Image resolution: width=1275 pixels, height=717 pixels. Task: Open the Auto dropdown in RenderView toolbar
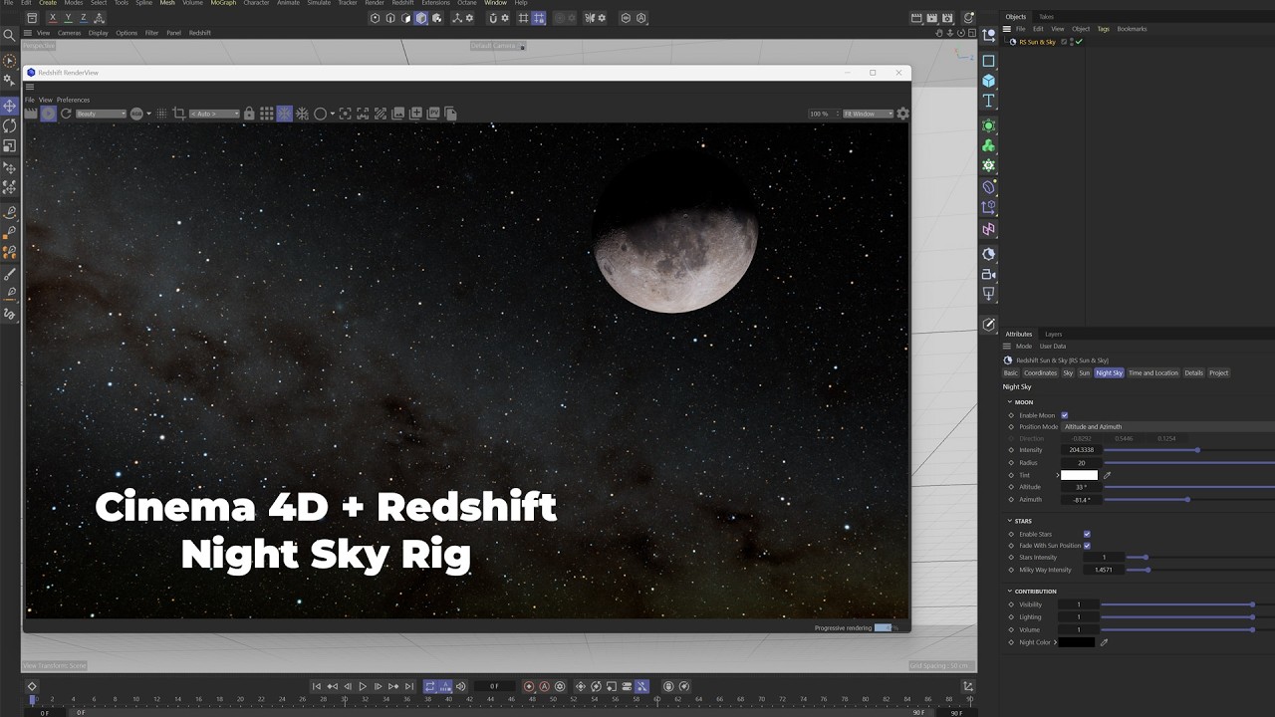coord(215,114)
